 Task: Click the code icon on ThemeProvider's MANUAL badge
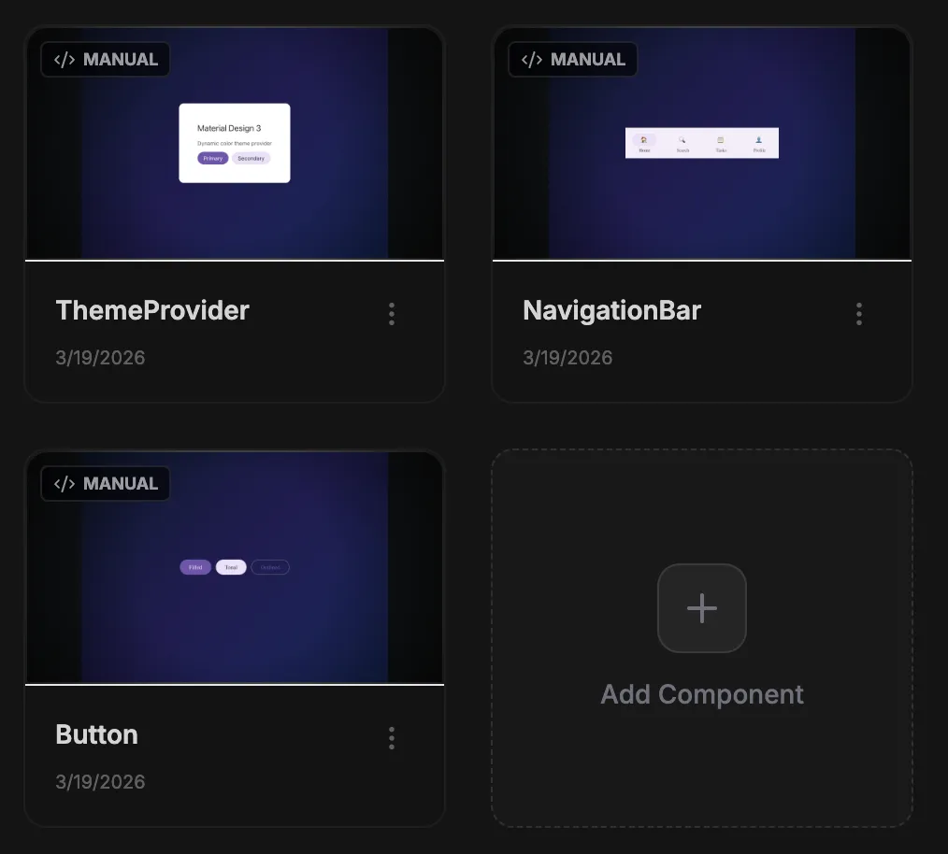click(x=64, y=59)
